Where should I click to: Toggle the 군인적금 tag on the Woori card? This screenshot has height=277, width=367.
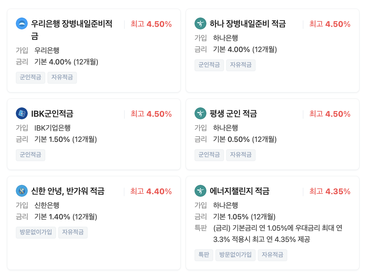coord(30,77)
